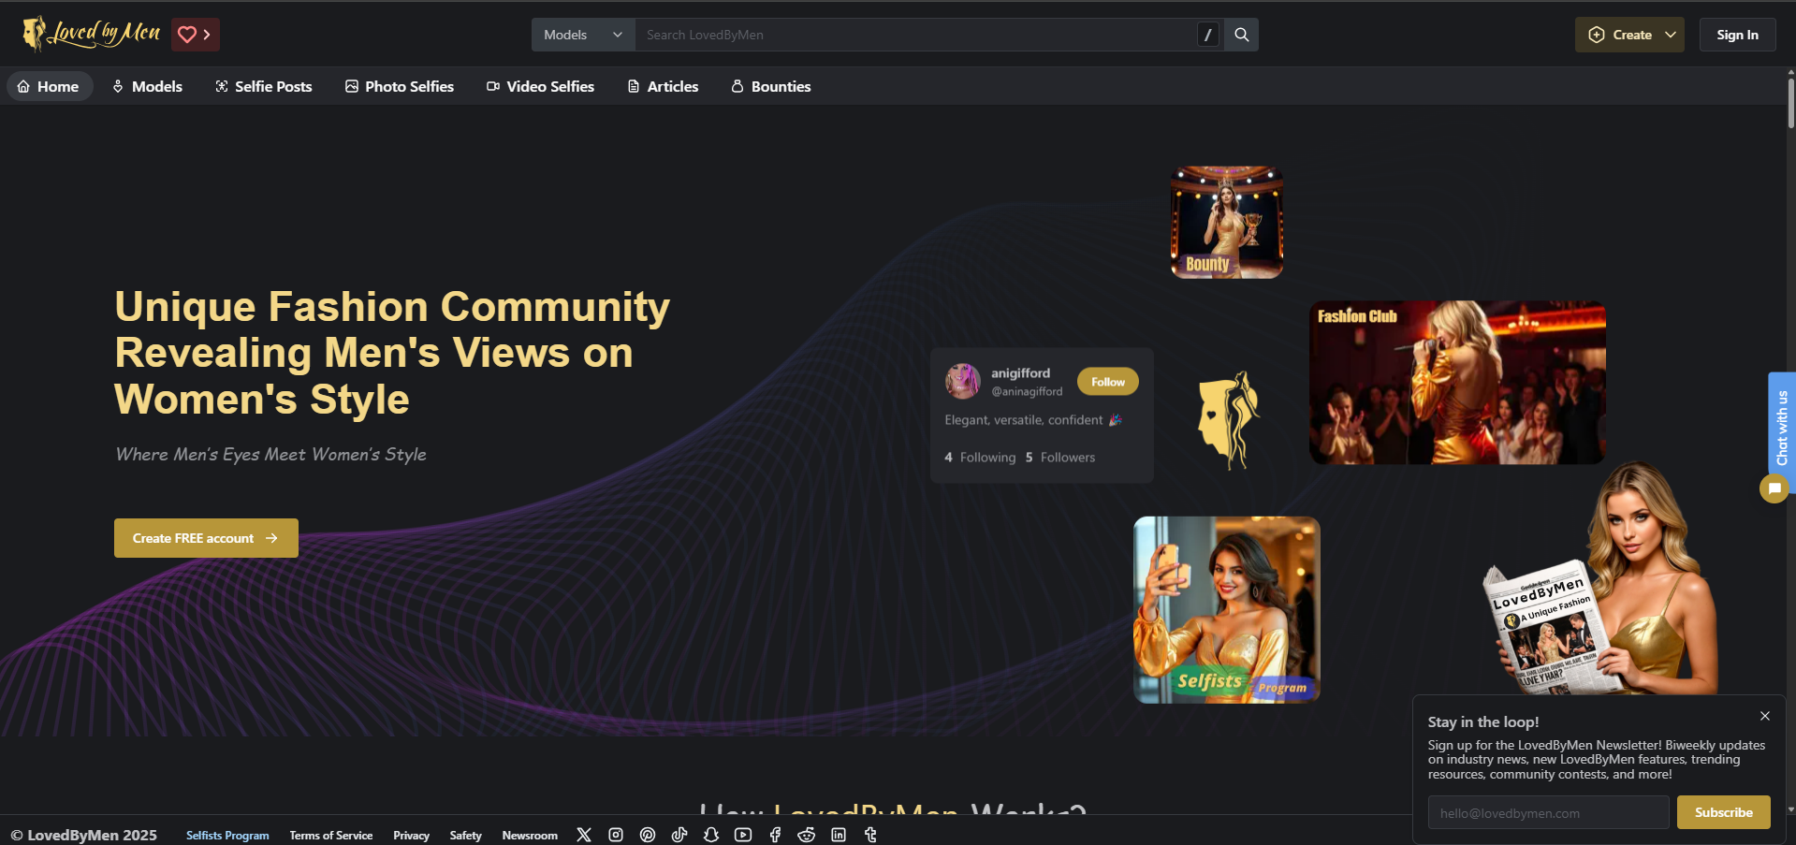Open the Video Selfies tab
The width and height of the screenshot is (1796, 845).
541,86
